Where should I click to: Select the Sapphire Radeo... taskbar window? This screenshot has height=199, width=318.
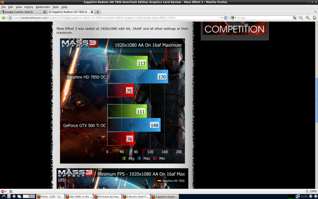[x=165, y=197]
